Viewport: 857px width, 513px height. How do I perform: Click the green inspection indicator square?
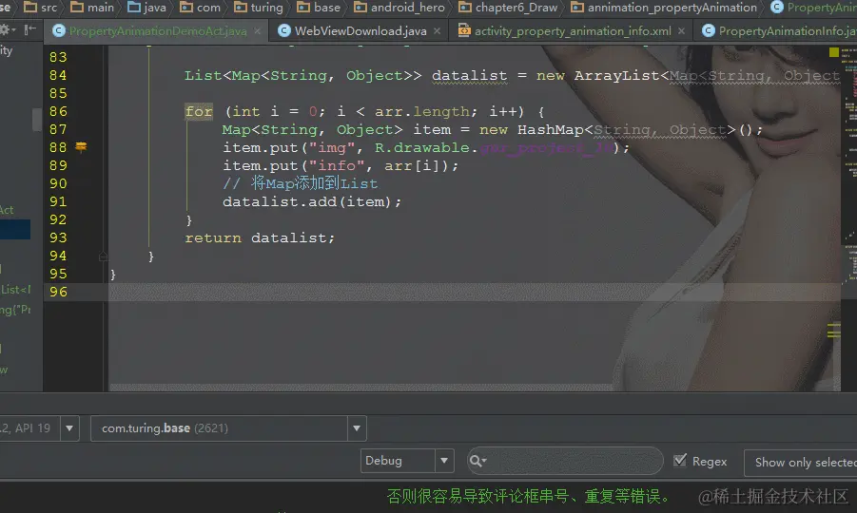[x=833, y=52]
